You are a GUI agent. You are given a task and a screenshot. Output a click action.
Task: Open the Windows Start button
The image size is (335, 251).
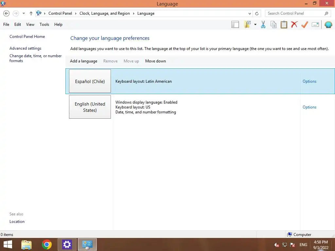pos(8,244)
